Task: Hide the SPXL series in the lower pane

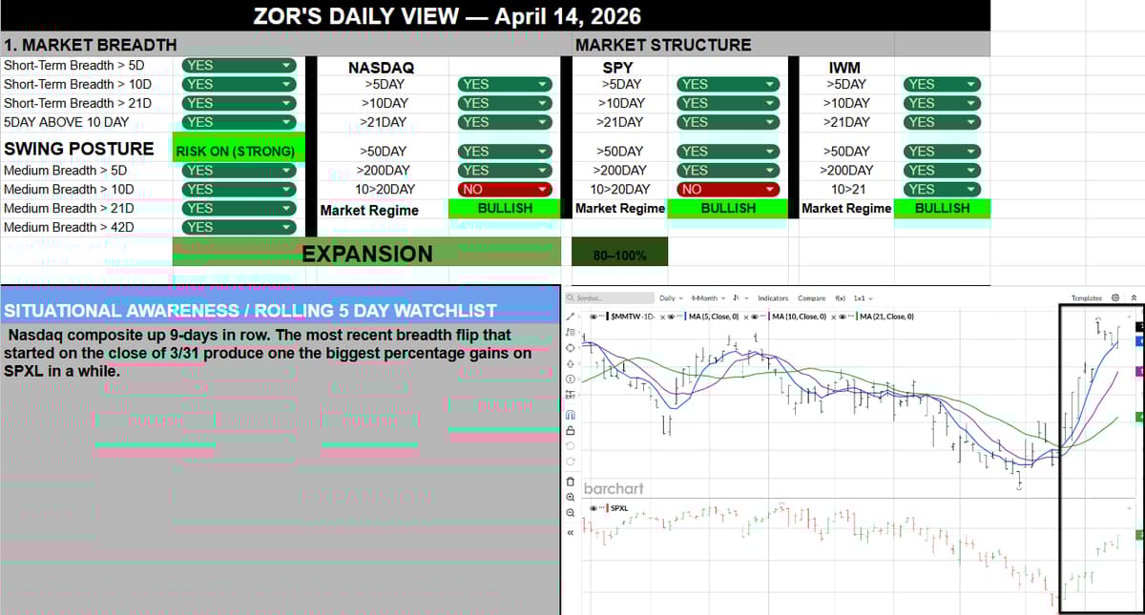Action: (594, 508)
